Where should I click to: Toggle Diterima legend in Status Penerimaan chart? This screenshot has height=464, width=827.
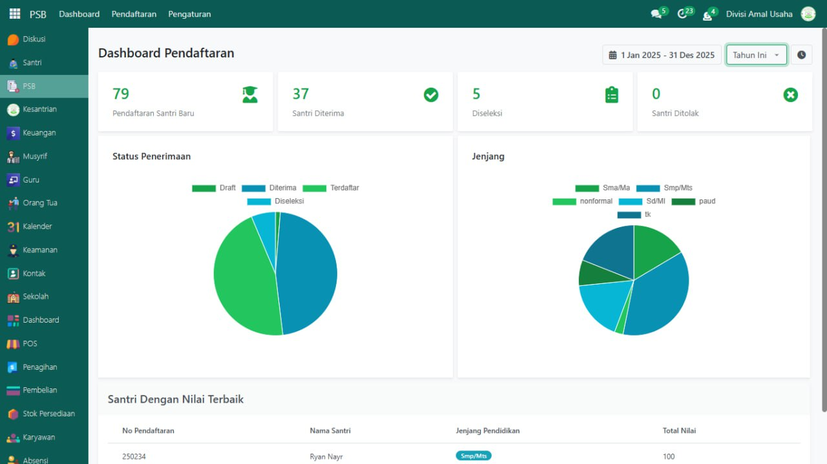tap(269, 188)
